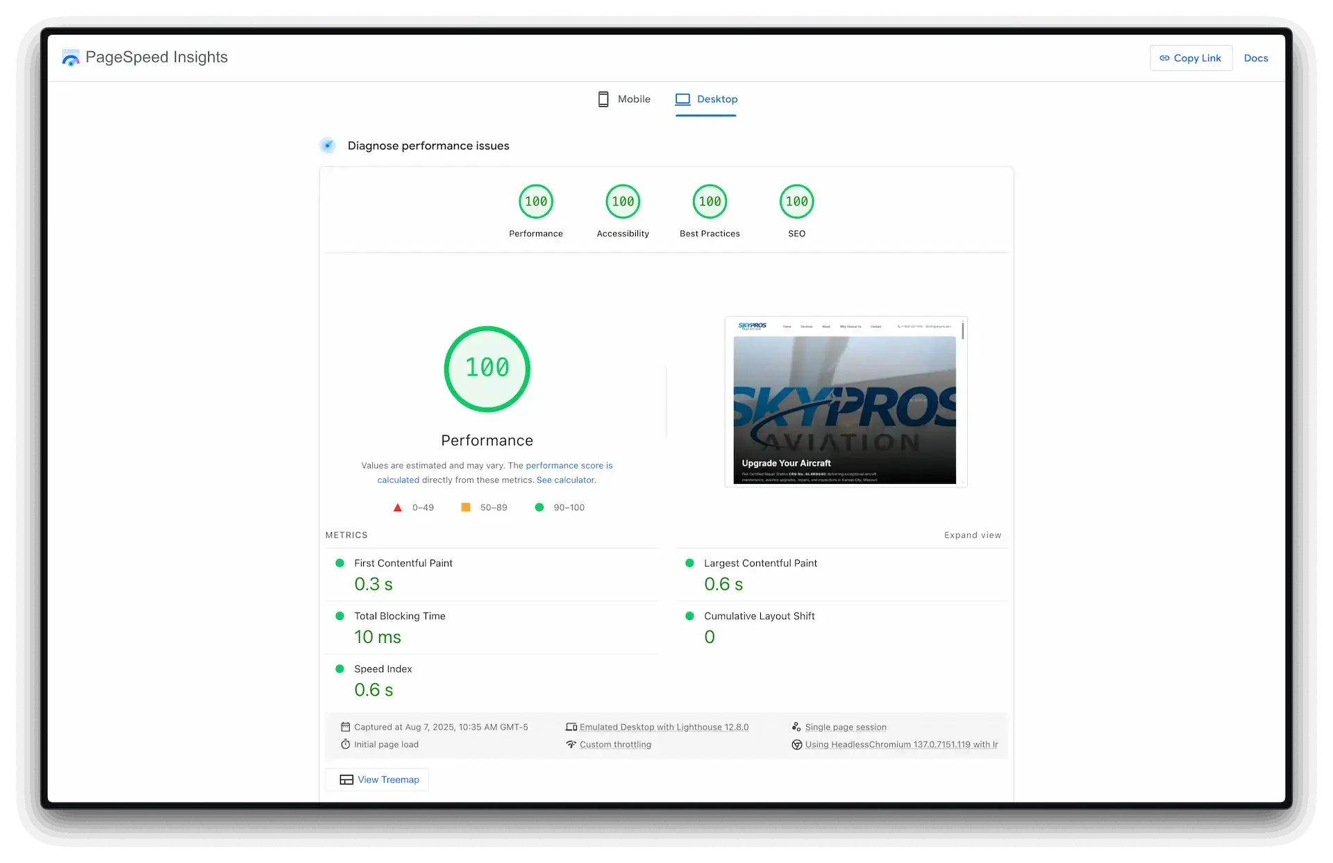Viewport: 1333px width, 863px height.
Task: Expand Emulated Desktop with Lighthouse details
Action: point(663,727)
